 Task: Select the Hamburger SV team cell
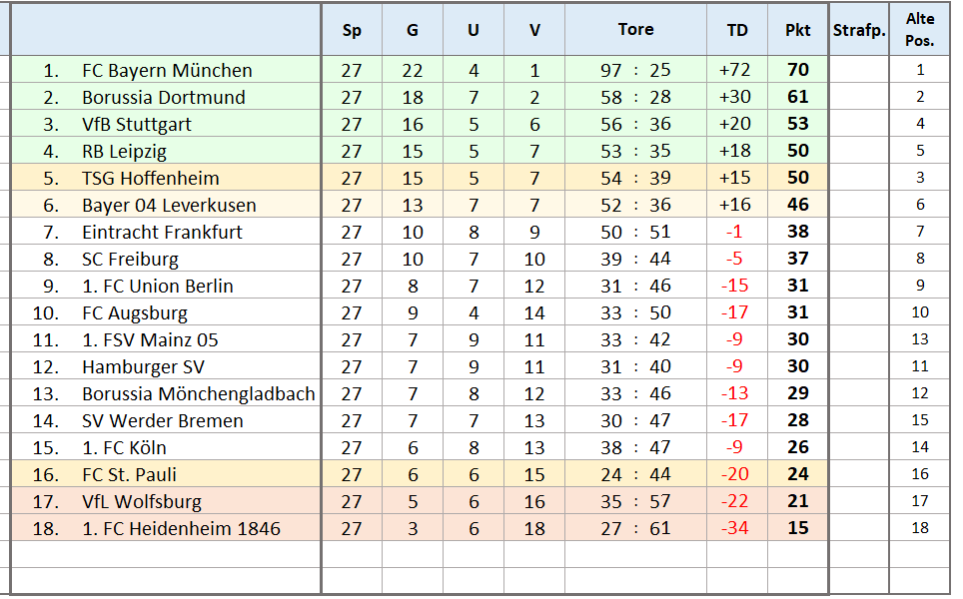(x=143, y=366)
